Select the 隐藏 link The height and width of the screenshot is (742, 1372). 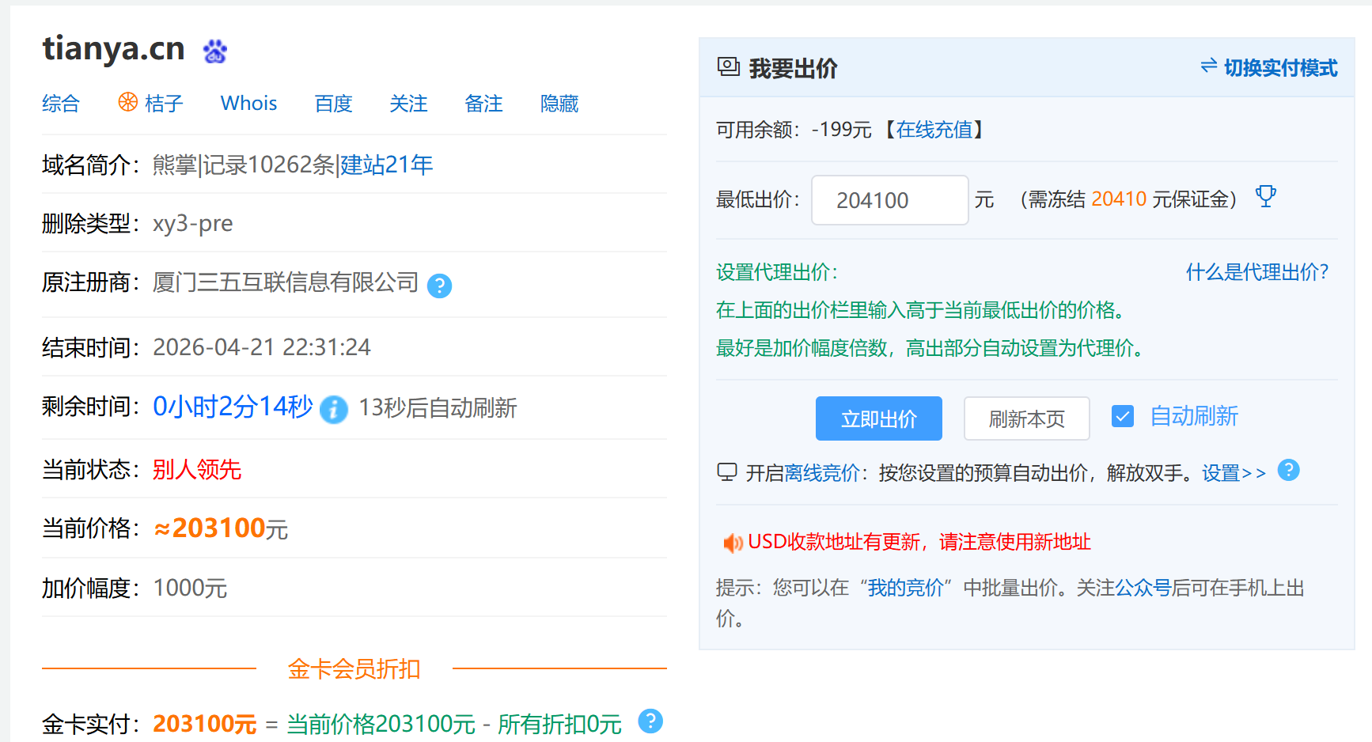[559, 104]
